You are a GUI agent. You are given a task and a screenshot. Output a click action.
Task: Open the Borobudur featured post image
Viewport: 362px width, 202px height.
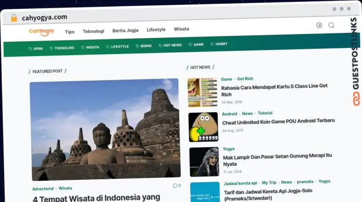tap(105, 129)
